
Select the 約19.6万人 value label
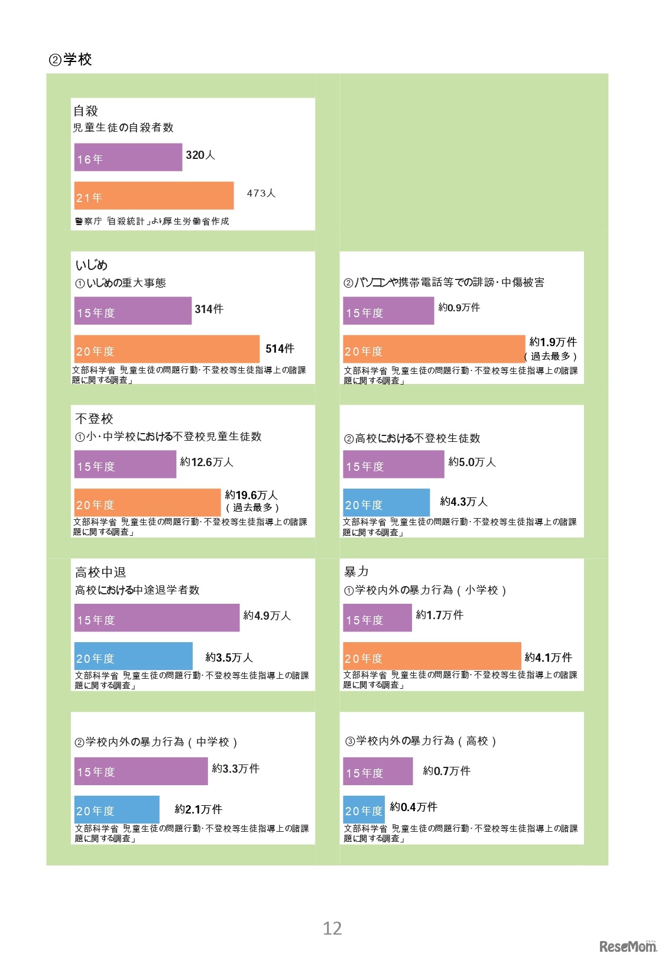point(251,495)
